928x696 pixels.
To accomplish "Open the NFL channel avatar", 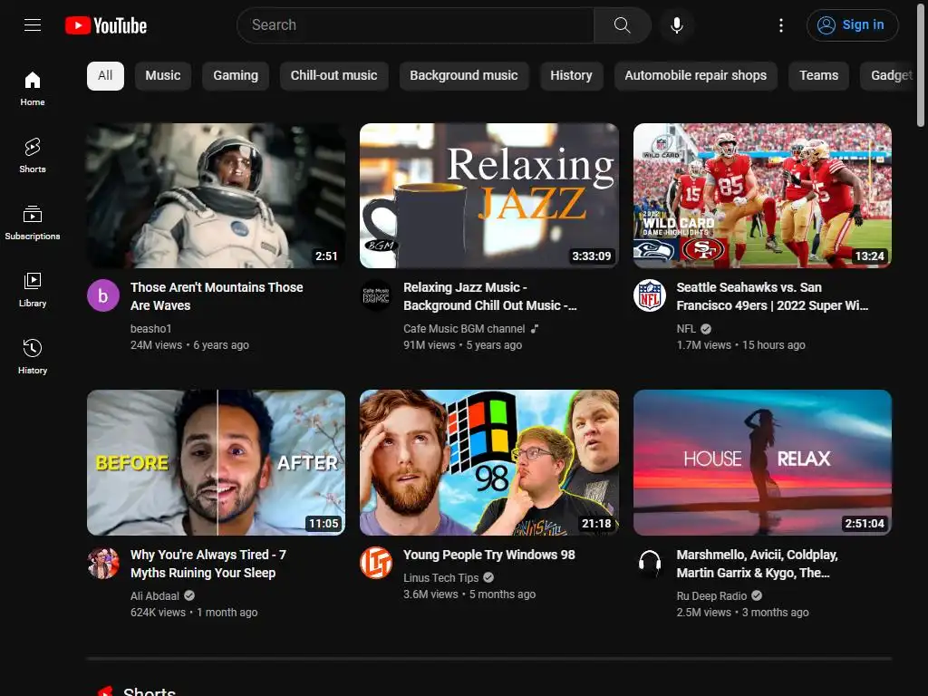I will [x=649, y=295].
